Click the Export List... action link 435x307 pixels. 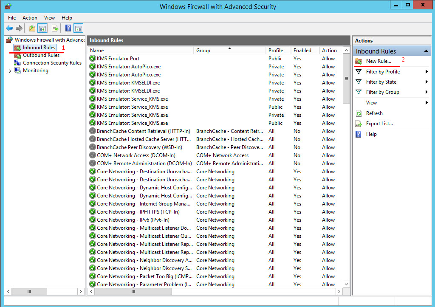(379, 124)
